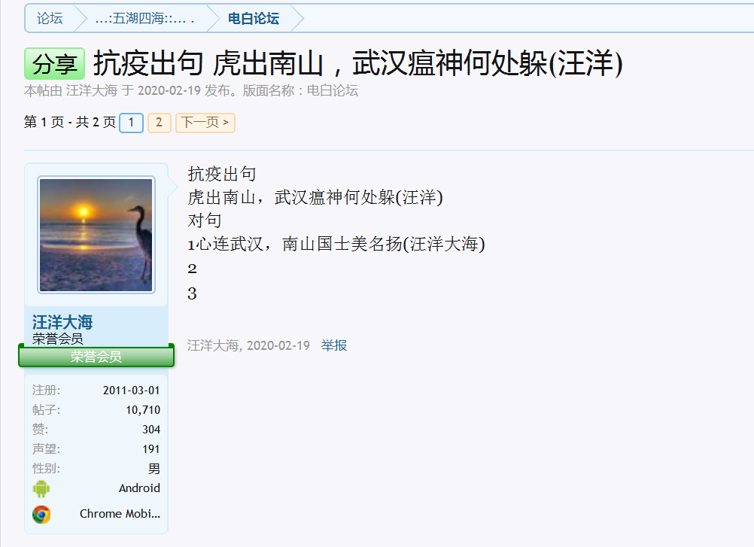Click the Android device icon

(41, 489)
